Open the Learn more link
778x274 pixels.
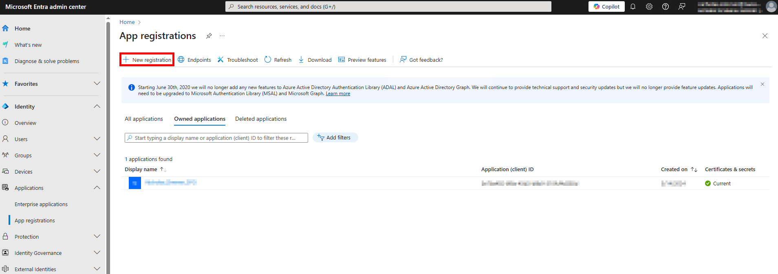(x=338, y=94)
